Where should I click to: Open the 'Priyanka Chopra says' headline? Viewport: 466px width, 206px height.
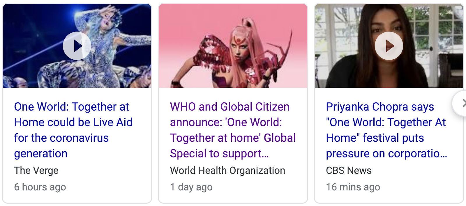click(x=386, y=130)
